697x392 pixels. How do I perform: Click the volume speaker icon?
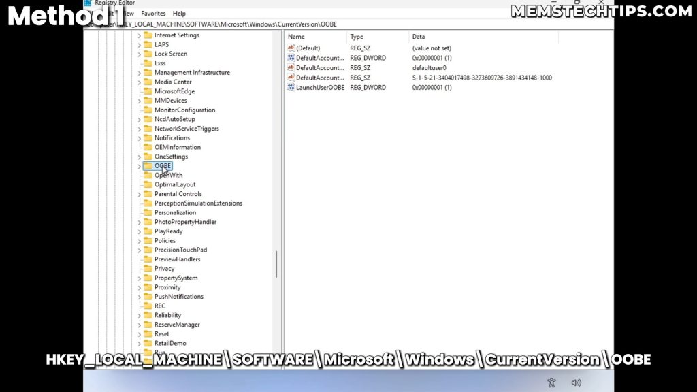[576, 382]
